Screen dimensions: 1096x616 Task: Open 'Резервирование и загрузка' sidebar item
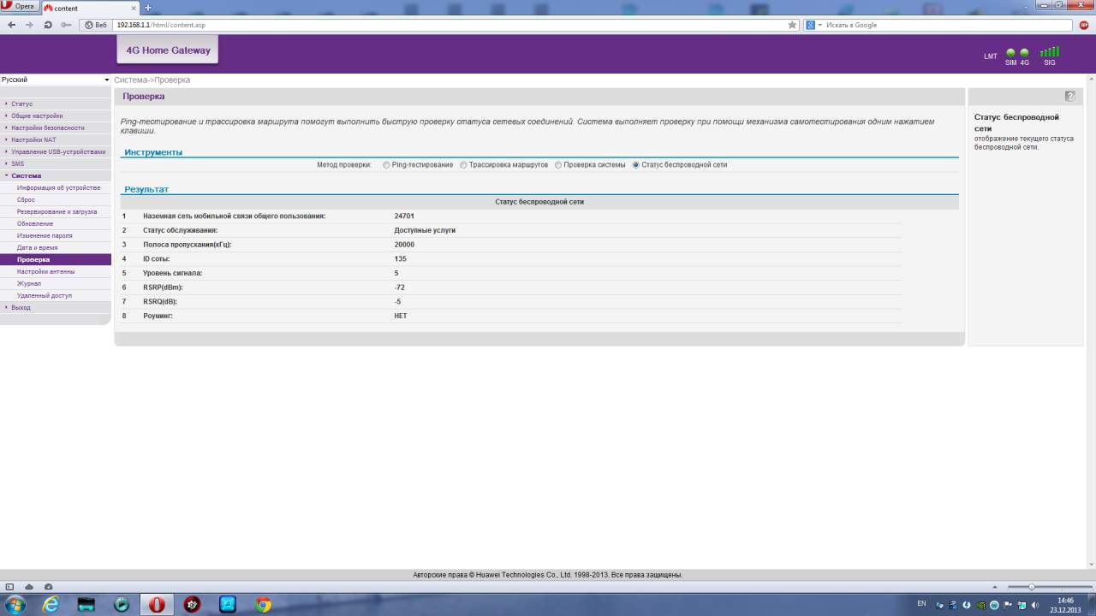57,211
